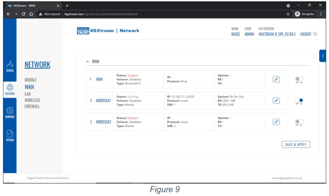Log out using the Logout link
This screenshot has height=196, width=329.
pyautogui.click(x=309, y=34)
